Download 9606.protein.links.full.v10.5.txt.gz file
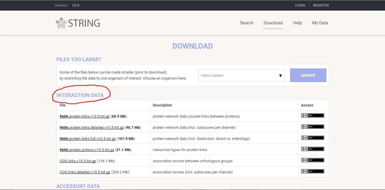The width and height of the screenshot is (385, 190). click(x=87, y=139)
